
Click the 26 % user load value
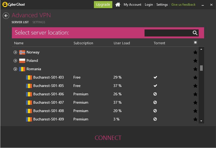(117, 94)
